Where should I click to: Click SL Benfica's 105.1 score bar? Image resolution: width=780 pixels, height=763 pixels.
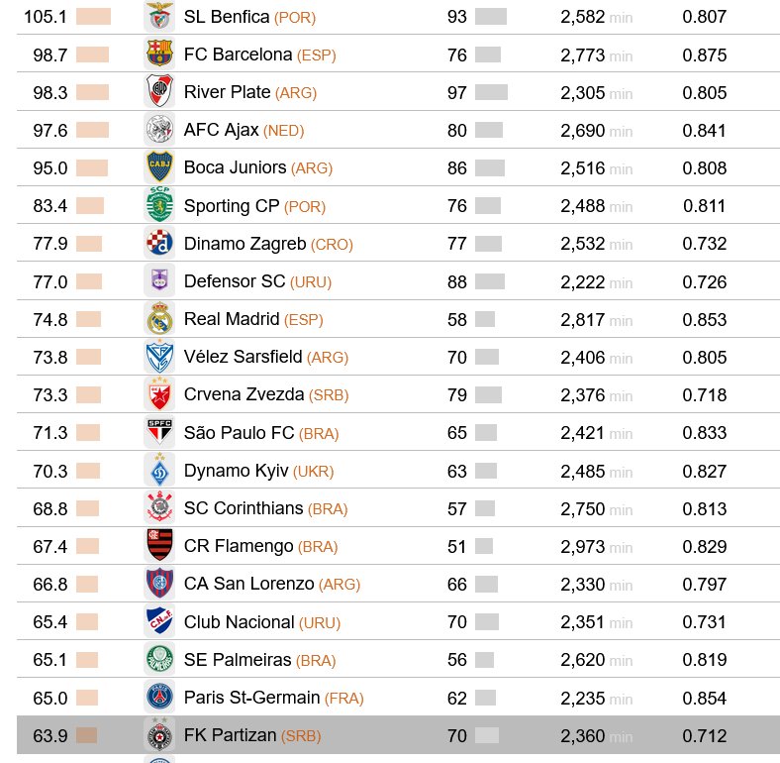[x=93, y=17]
